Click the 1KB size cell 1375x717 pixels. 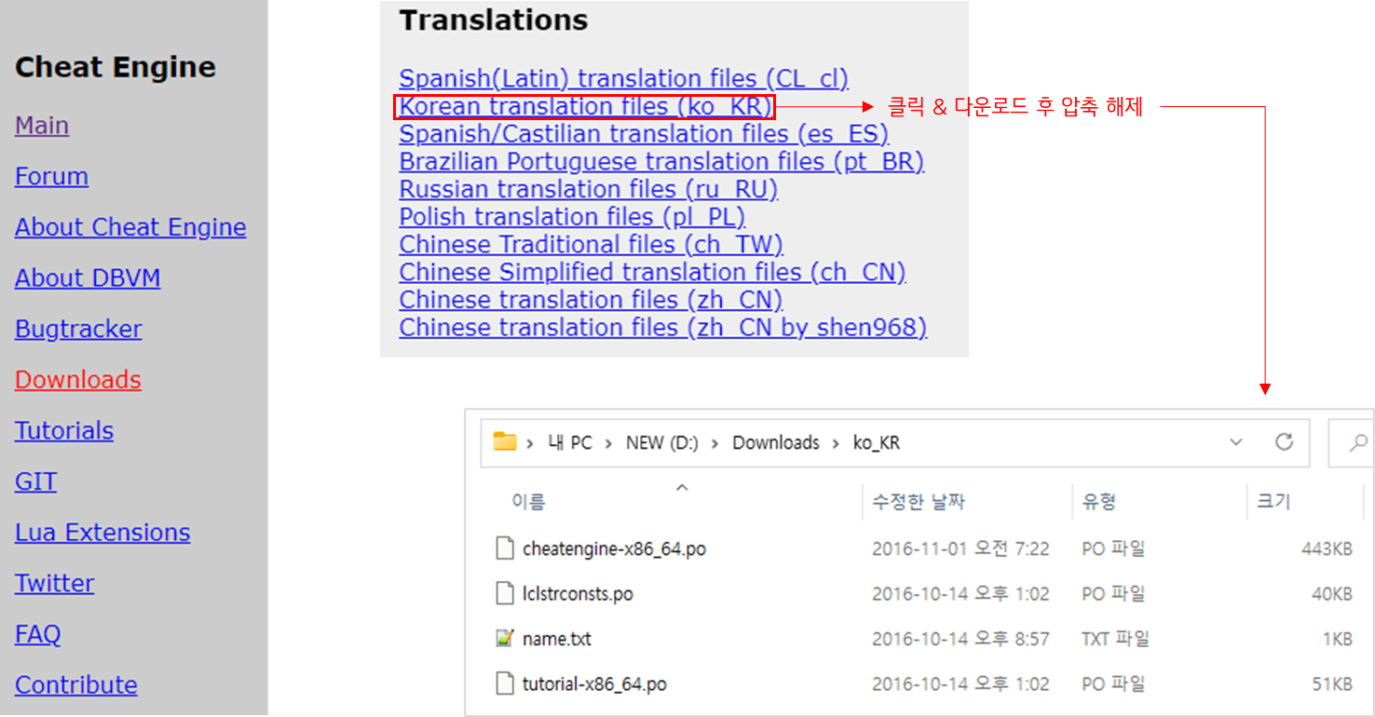coord(1337,640)
